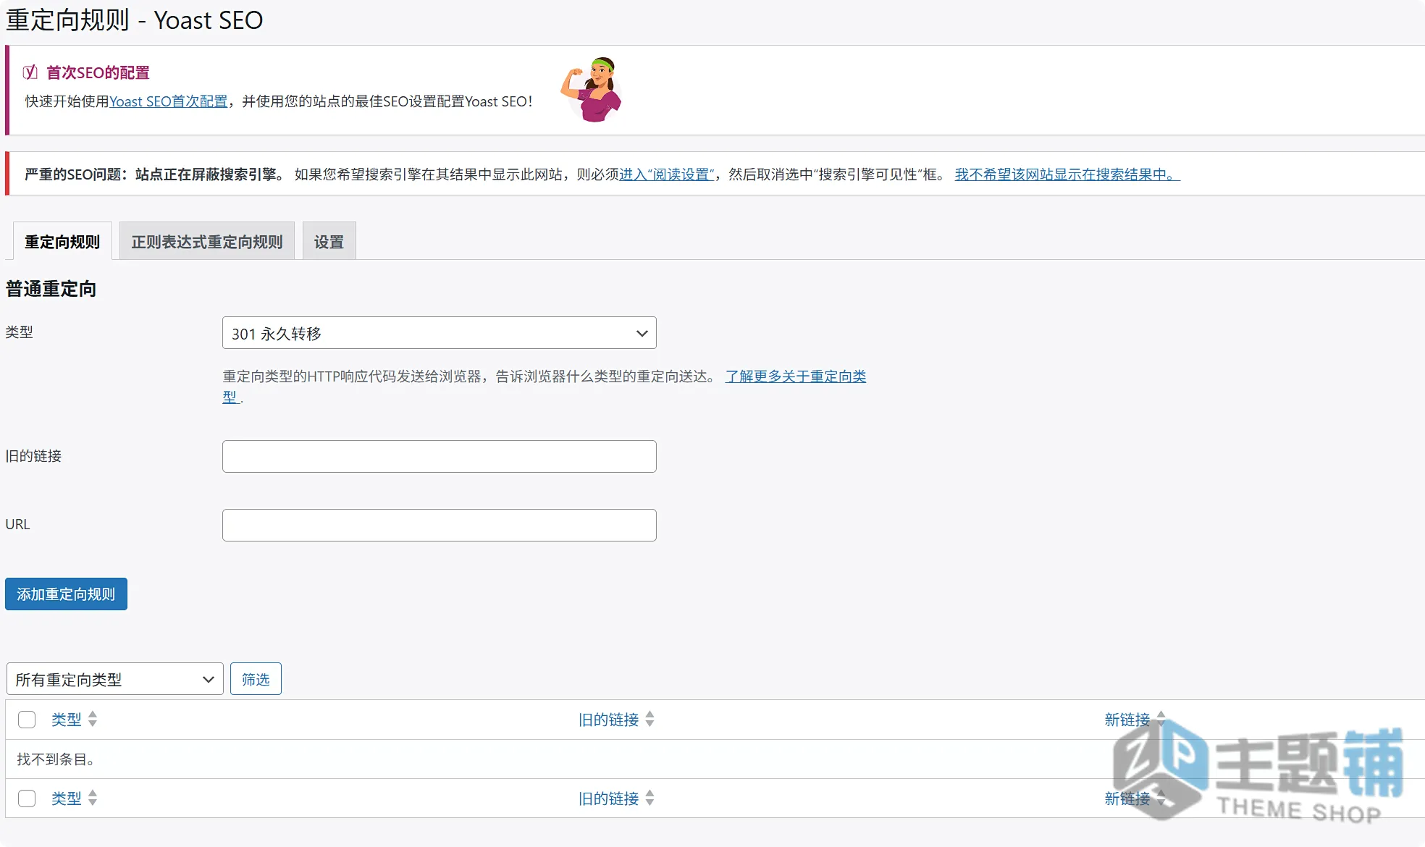Open the 所有重定向类型 filter dropdown
1425x847 pixels.
point(115,679)
